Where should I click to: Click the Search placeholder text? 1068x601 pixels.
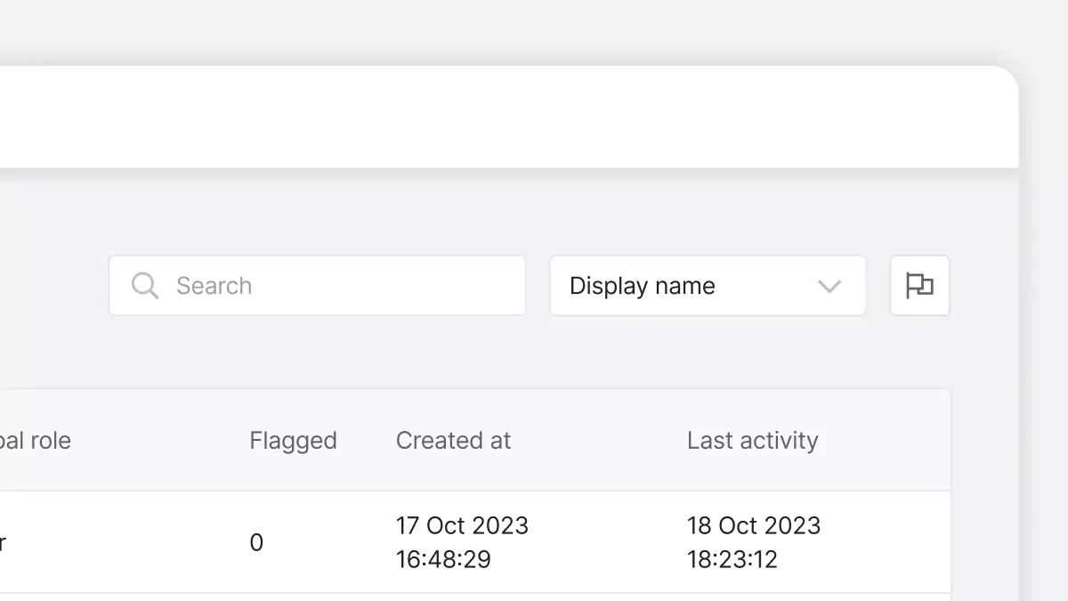[214, 286]
